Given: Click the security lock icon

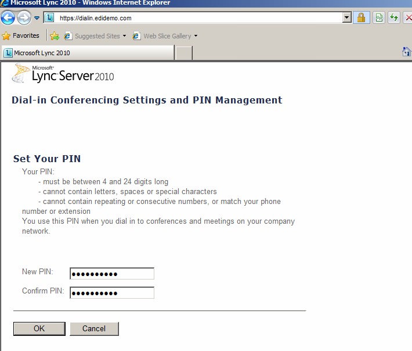Looking at the screenshot, I should pos(362,18).
